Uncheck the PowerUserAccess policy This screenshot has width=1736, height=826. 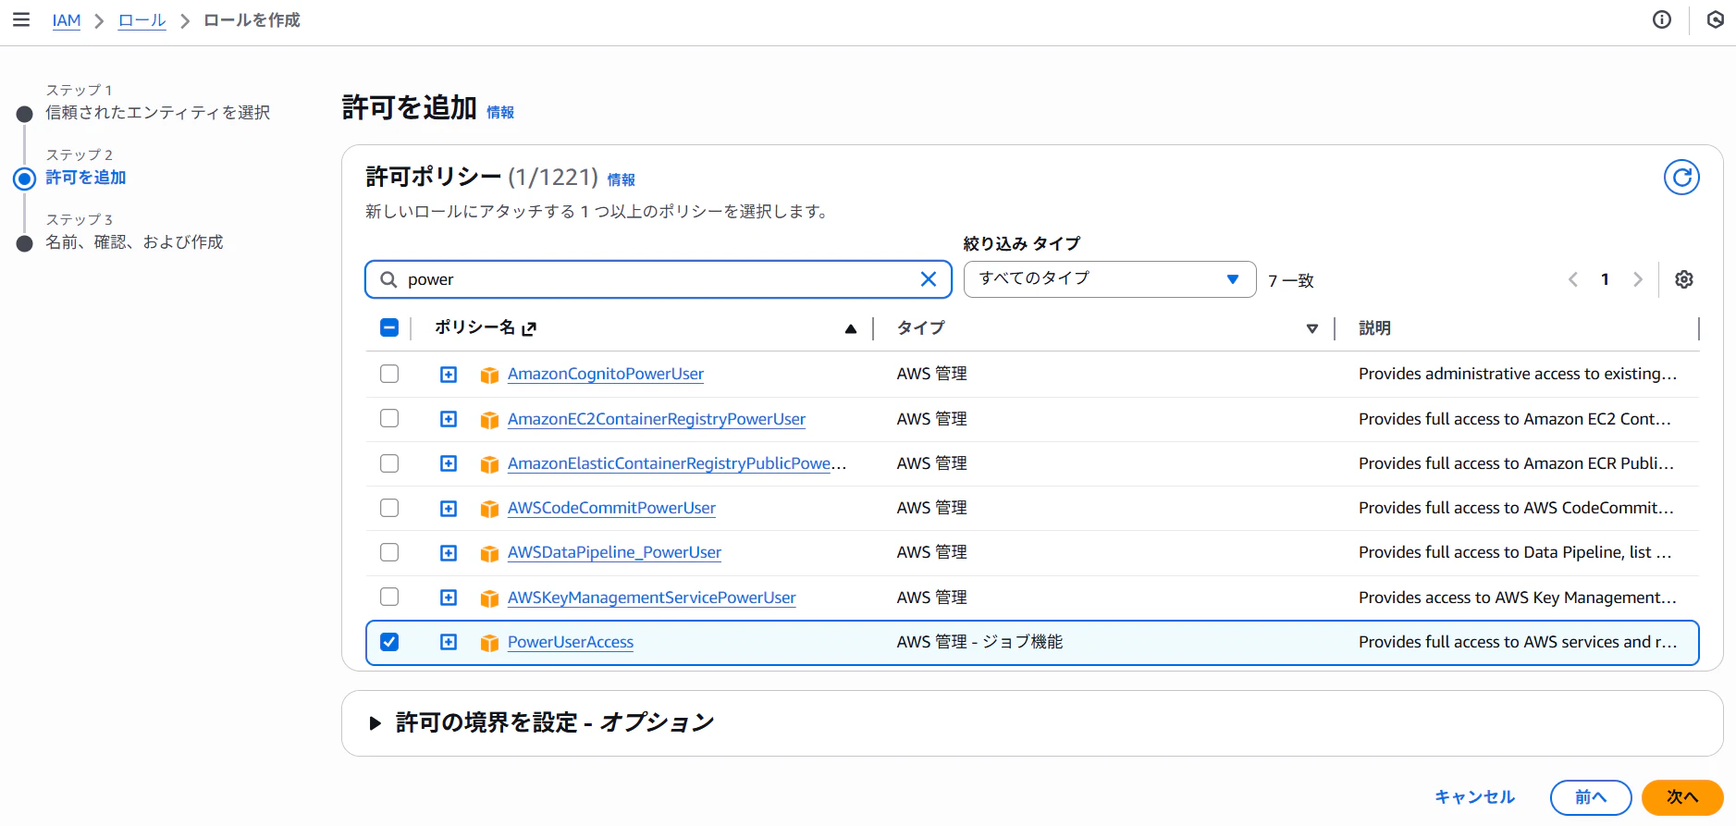[389, 642]
